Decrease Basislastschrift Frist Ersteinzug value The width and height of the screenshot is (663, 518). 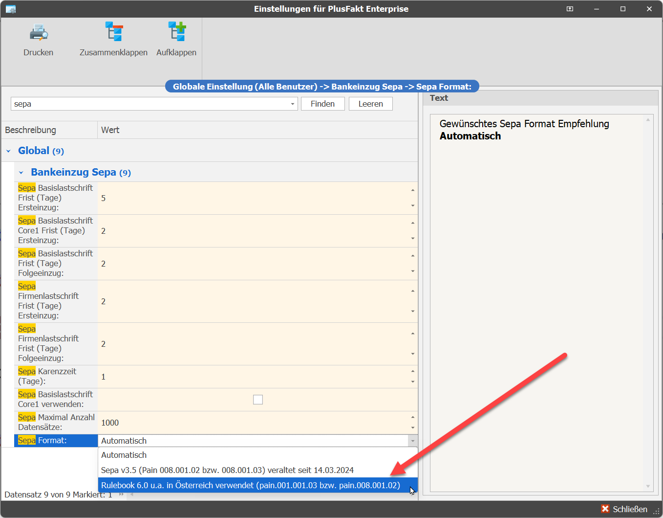(x=413, y=206)
